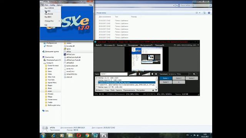Viewport: 246px width, 138px height.
Task: Switch to Scene 4
Action: [166, 82]
